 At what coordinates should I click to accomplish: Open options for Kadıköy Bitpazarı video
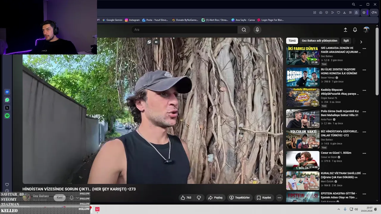click(364, 90)
